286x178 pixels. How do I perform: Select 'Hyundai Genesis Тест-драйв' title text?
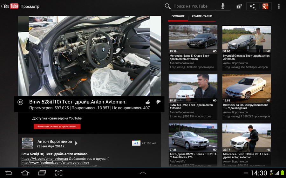point(246,57)
